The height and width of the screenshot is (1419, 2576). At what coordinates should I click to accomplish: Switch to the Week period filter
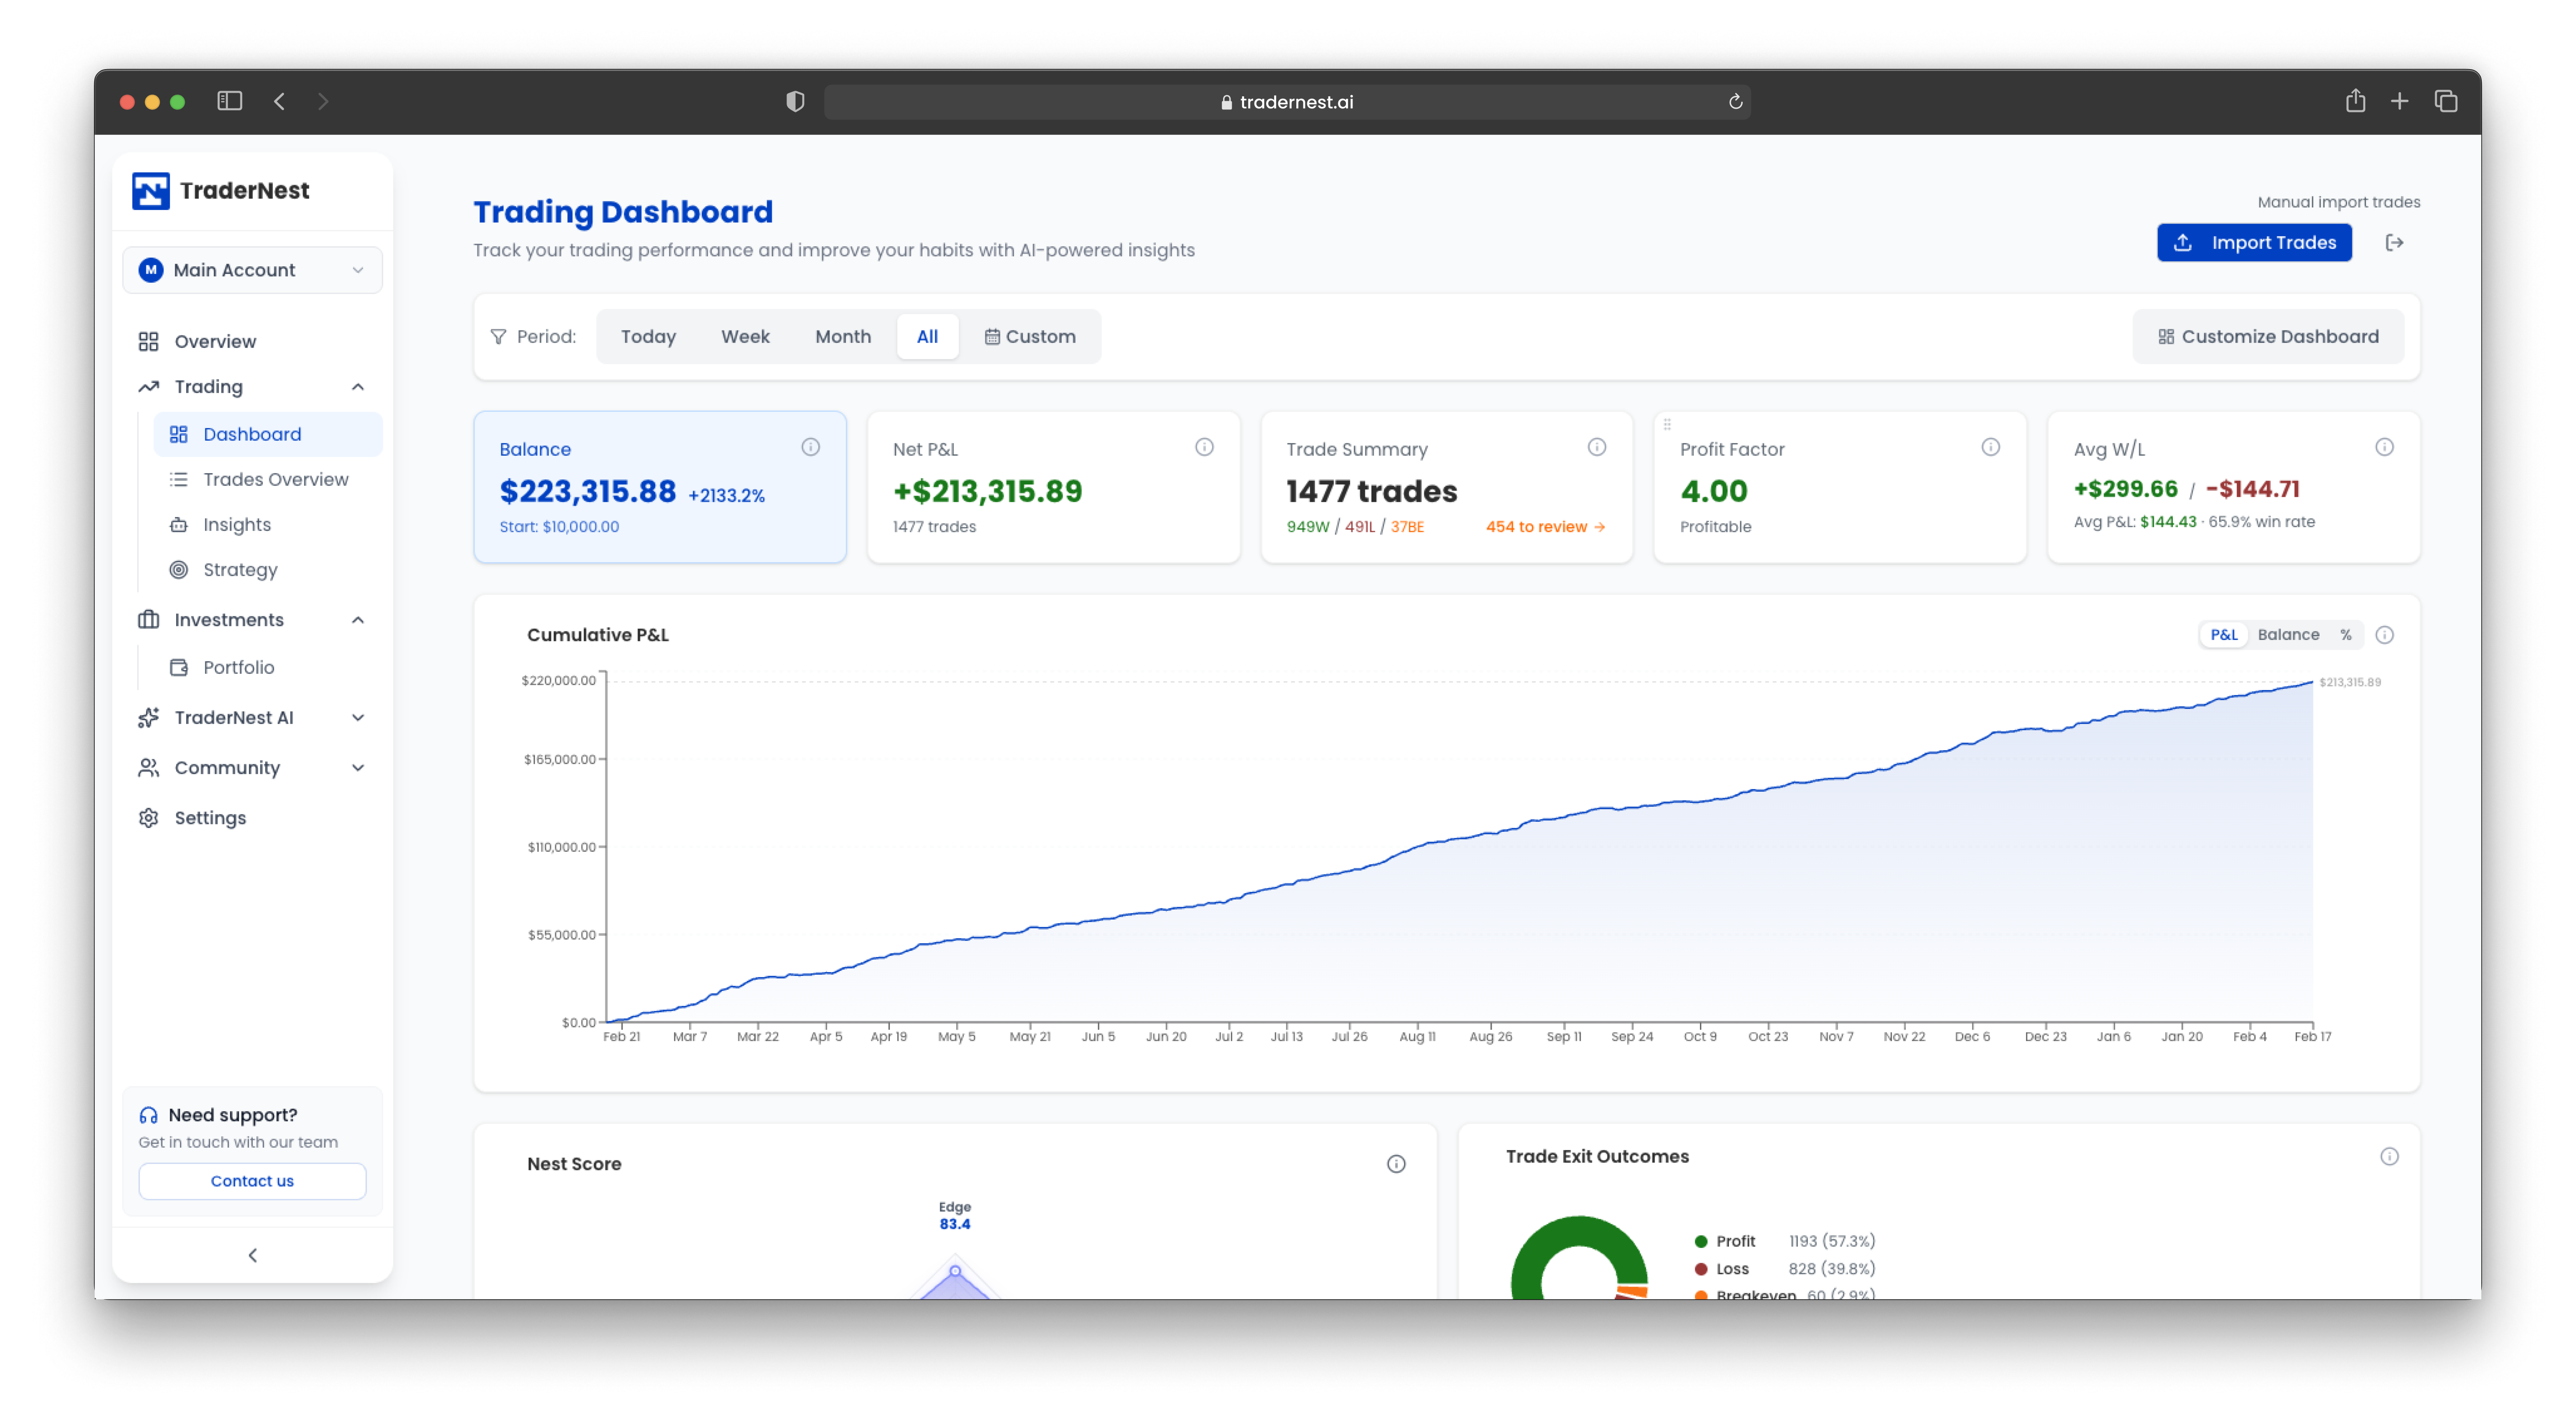click(x=745, y=336)
